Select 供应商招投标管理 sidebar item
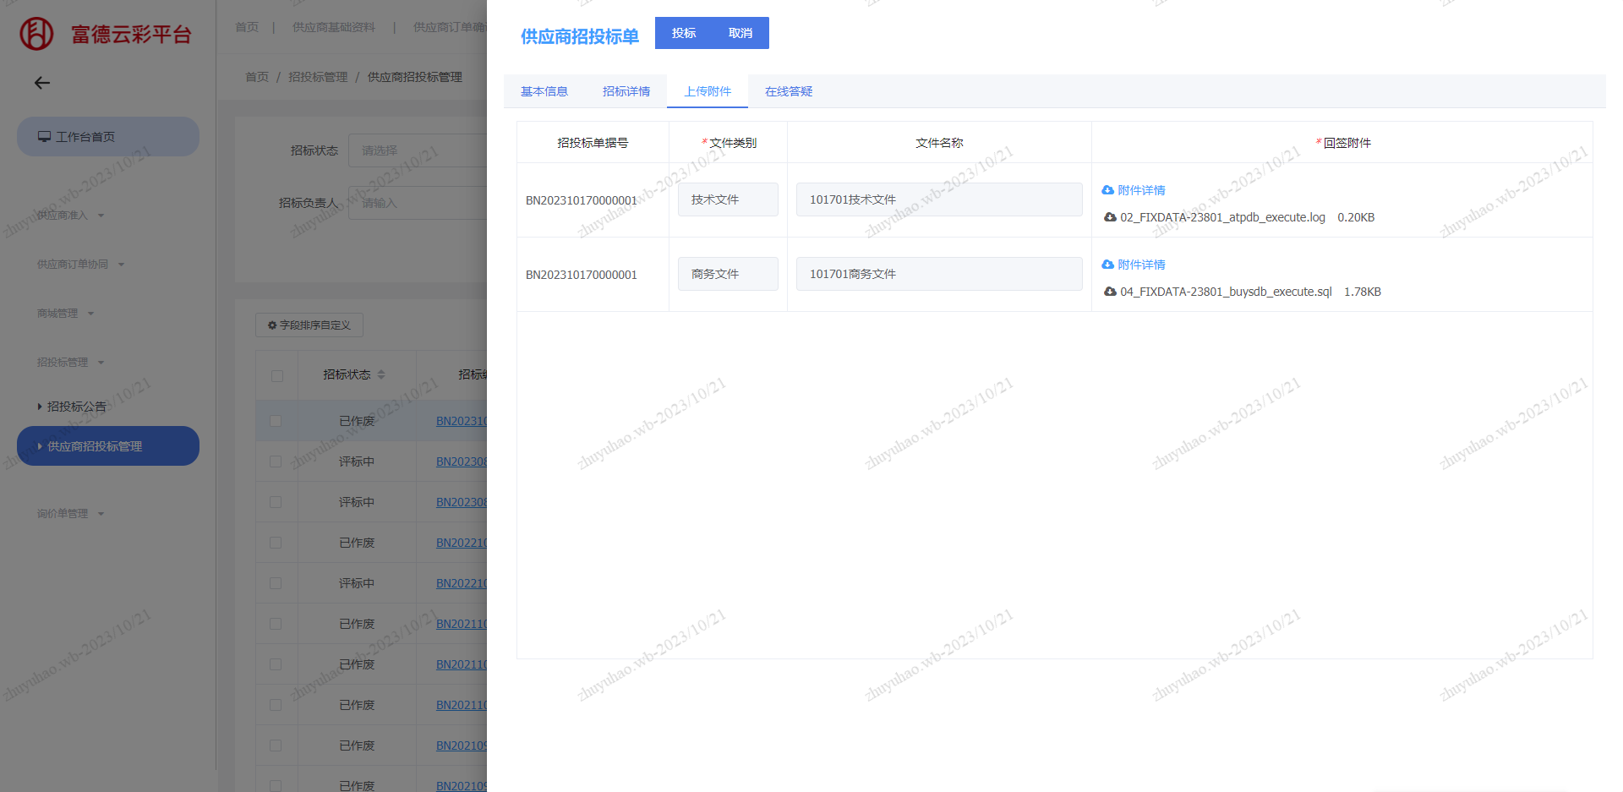Viewport: 1623px width, 792px height. 108,446
